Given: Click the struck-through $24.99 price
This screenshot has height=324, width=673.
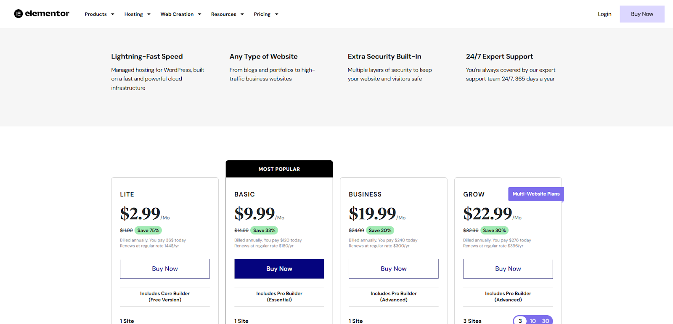Looking at the screenshot, I should 356,231.
